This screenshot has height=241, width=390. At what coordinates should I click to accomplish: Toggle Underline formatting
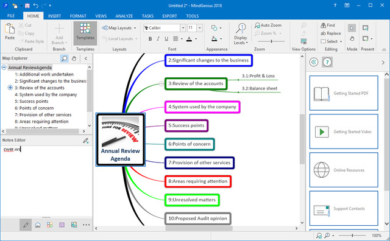(166, 39)
